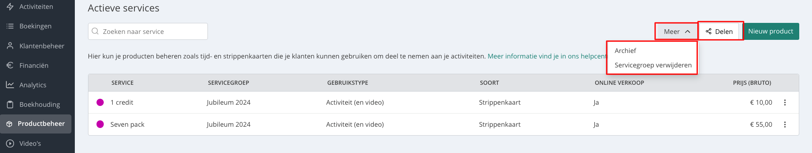This screenshot has height=153, width=812.
Task: Click the Nieuw product button
Action: (x=770, y=31)
